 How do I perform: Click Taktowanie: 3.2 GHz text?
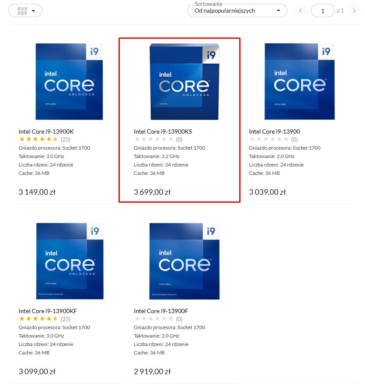[157, 156]
